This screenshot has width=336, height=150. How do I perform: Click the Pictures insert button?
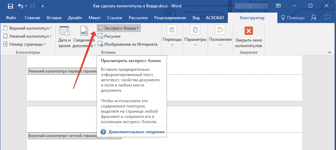click(x=109, y=36)
